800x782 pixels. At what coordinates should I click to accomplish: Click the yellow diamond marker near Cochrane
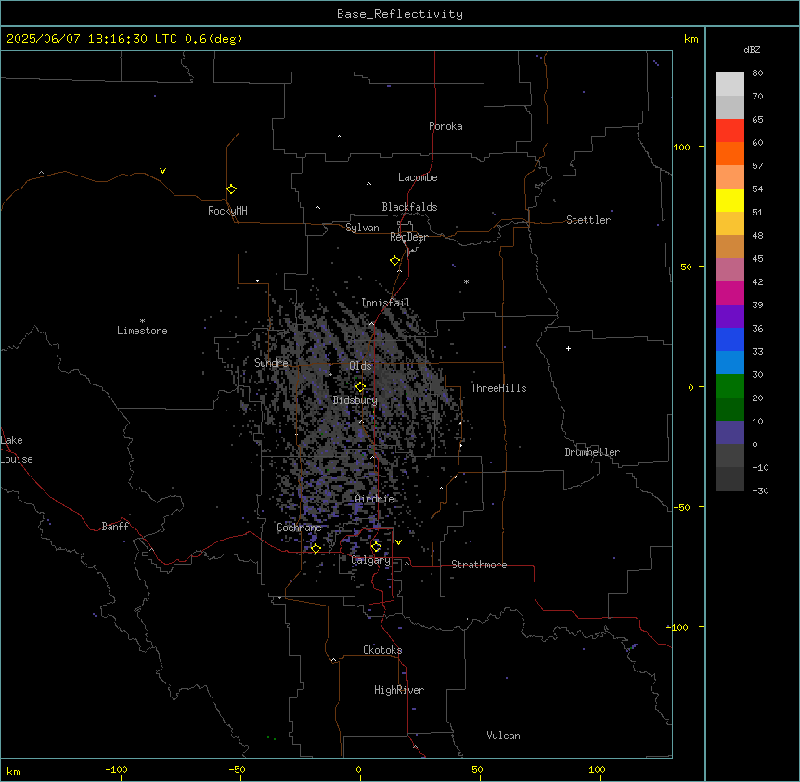316,548
